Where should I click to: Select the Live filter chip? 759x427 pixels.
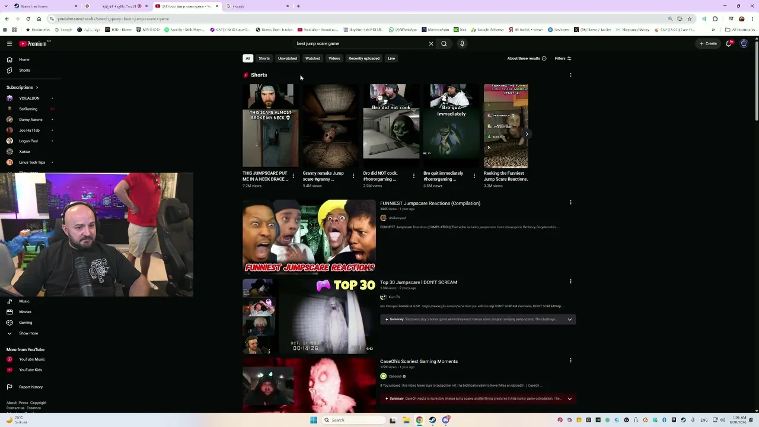click(x=391, y=58)
